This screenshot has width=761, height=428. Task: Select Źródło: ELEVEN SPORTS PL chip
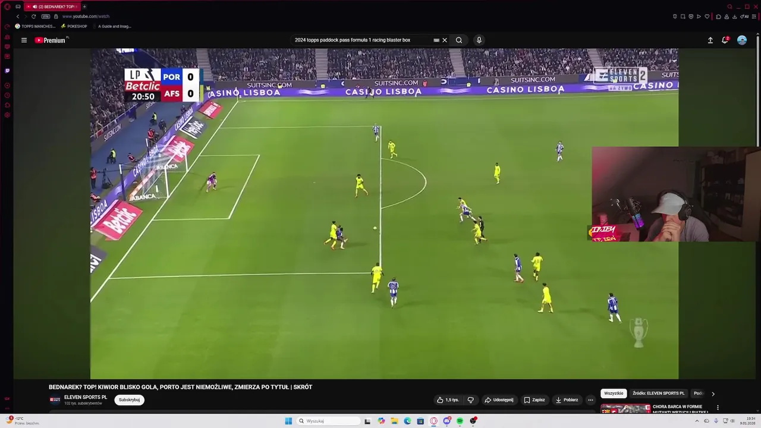[x=658, y=394]
